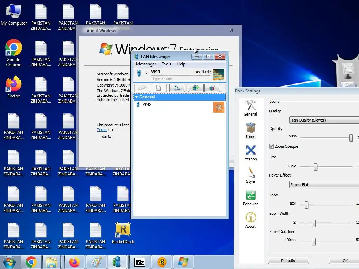The width and height of the screenshot is (359, 269).
Task: Click the gold B taskbar icon
Action: coord(162,262)
